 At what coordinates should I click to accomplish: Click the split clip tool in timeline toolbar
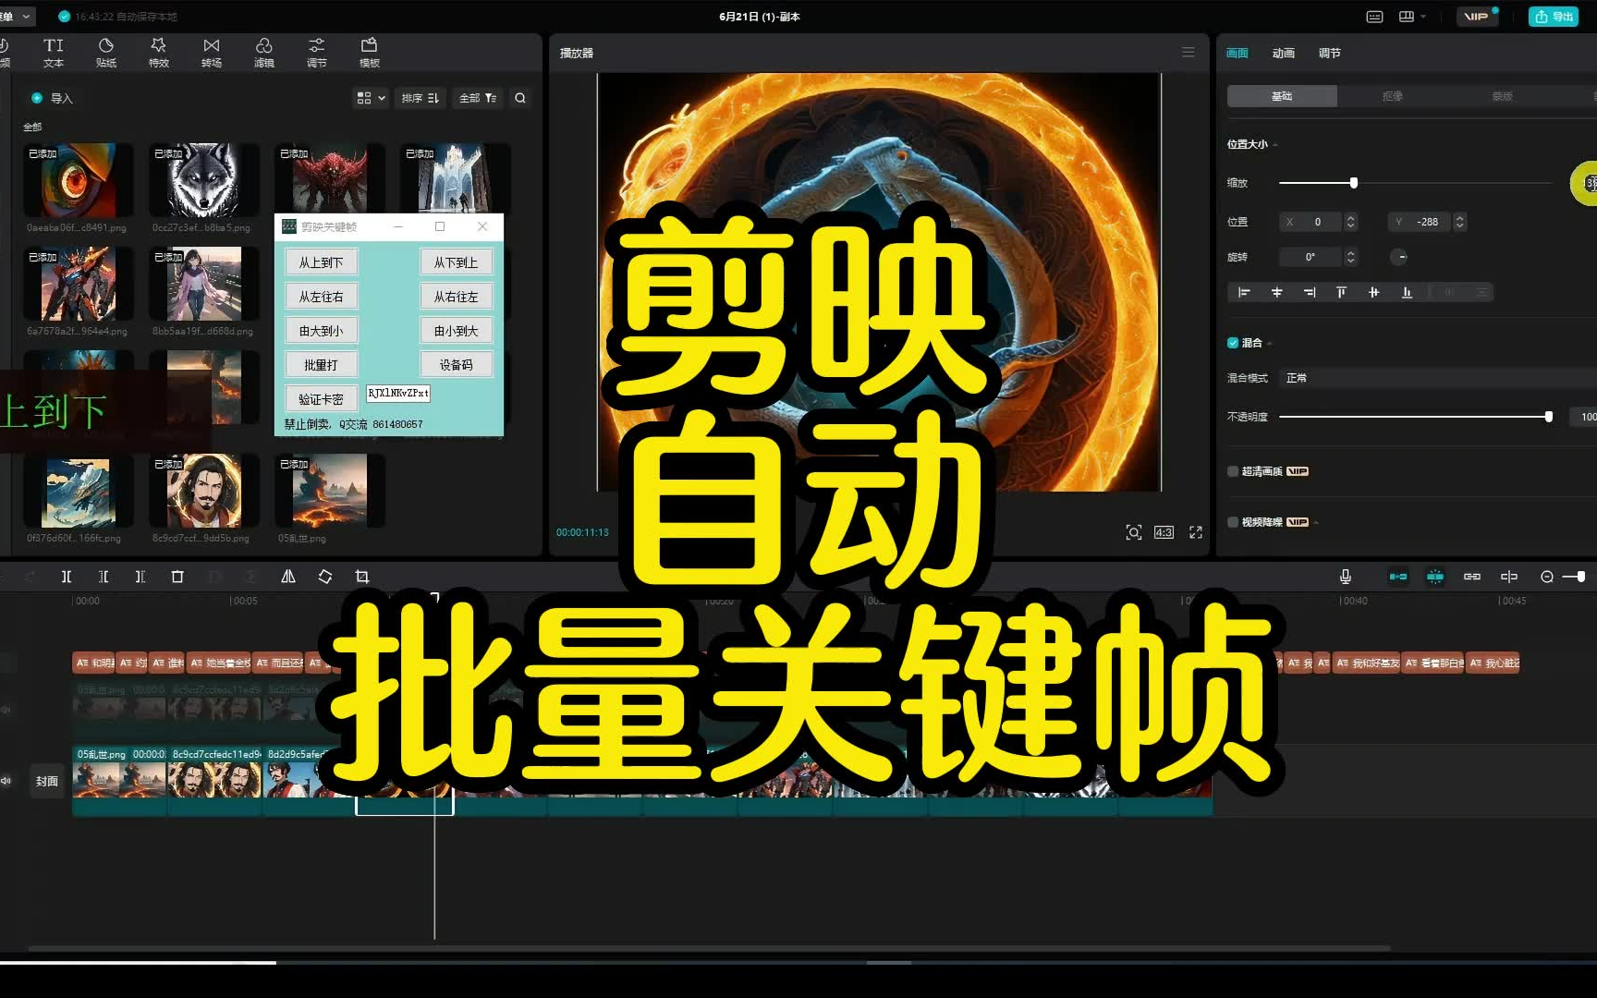pyautogui.click(x=67, y=577)
